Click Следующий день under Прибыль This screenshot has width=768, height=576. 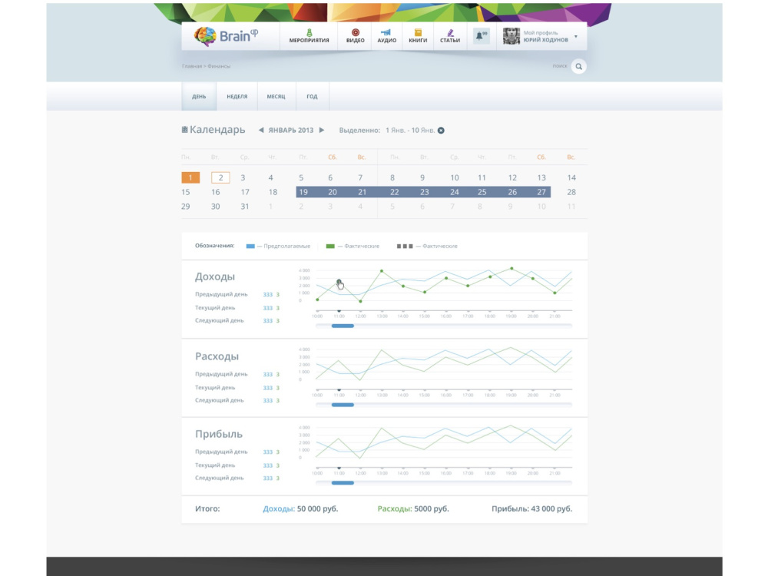point(220,478)
